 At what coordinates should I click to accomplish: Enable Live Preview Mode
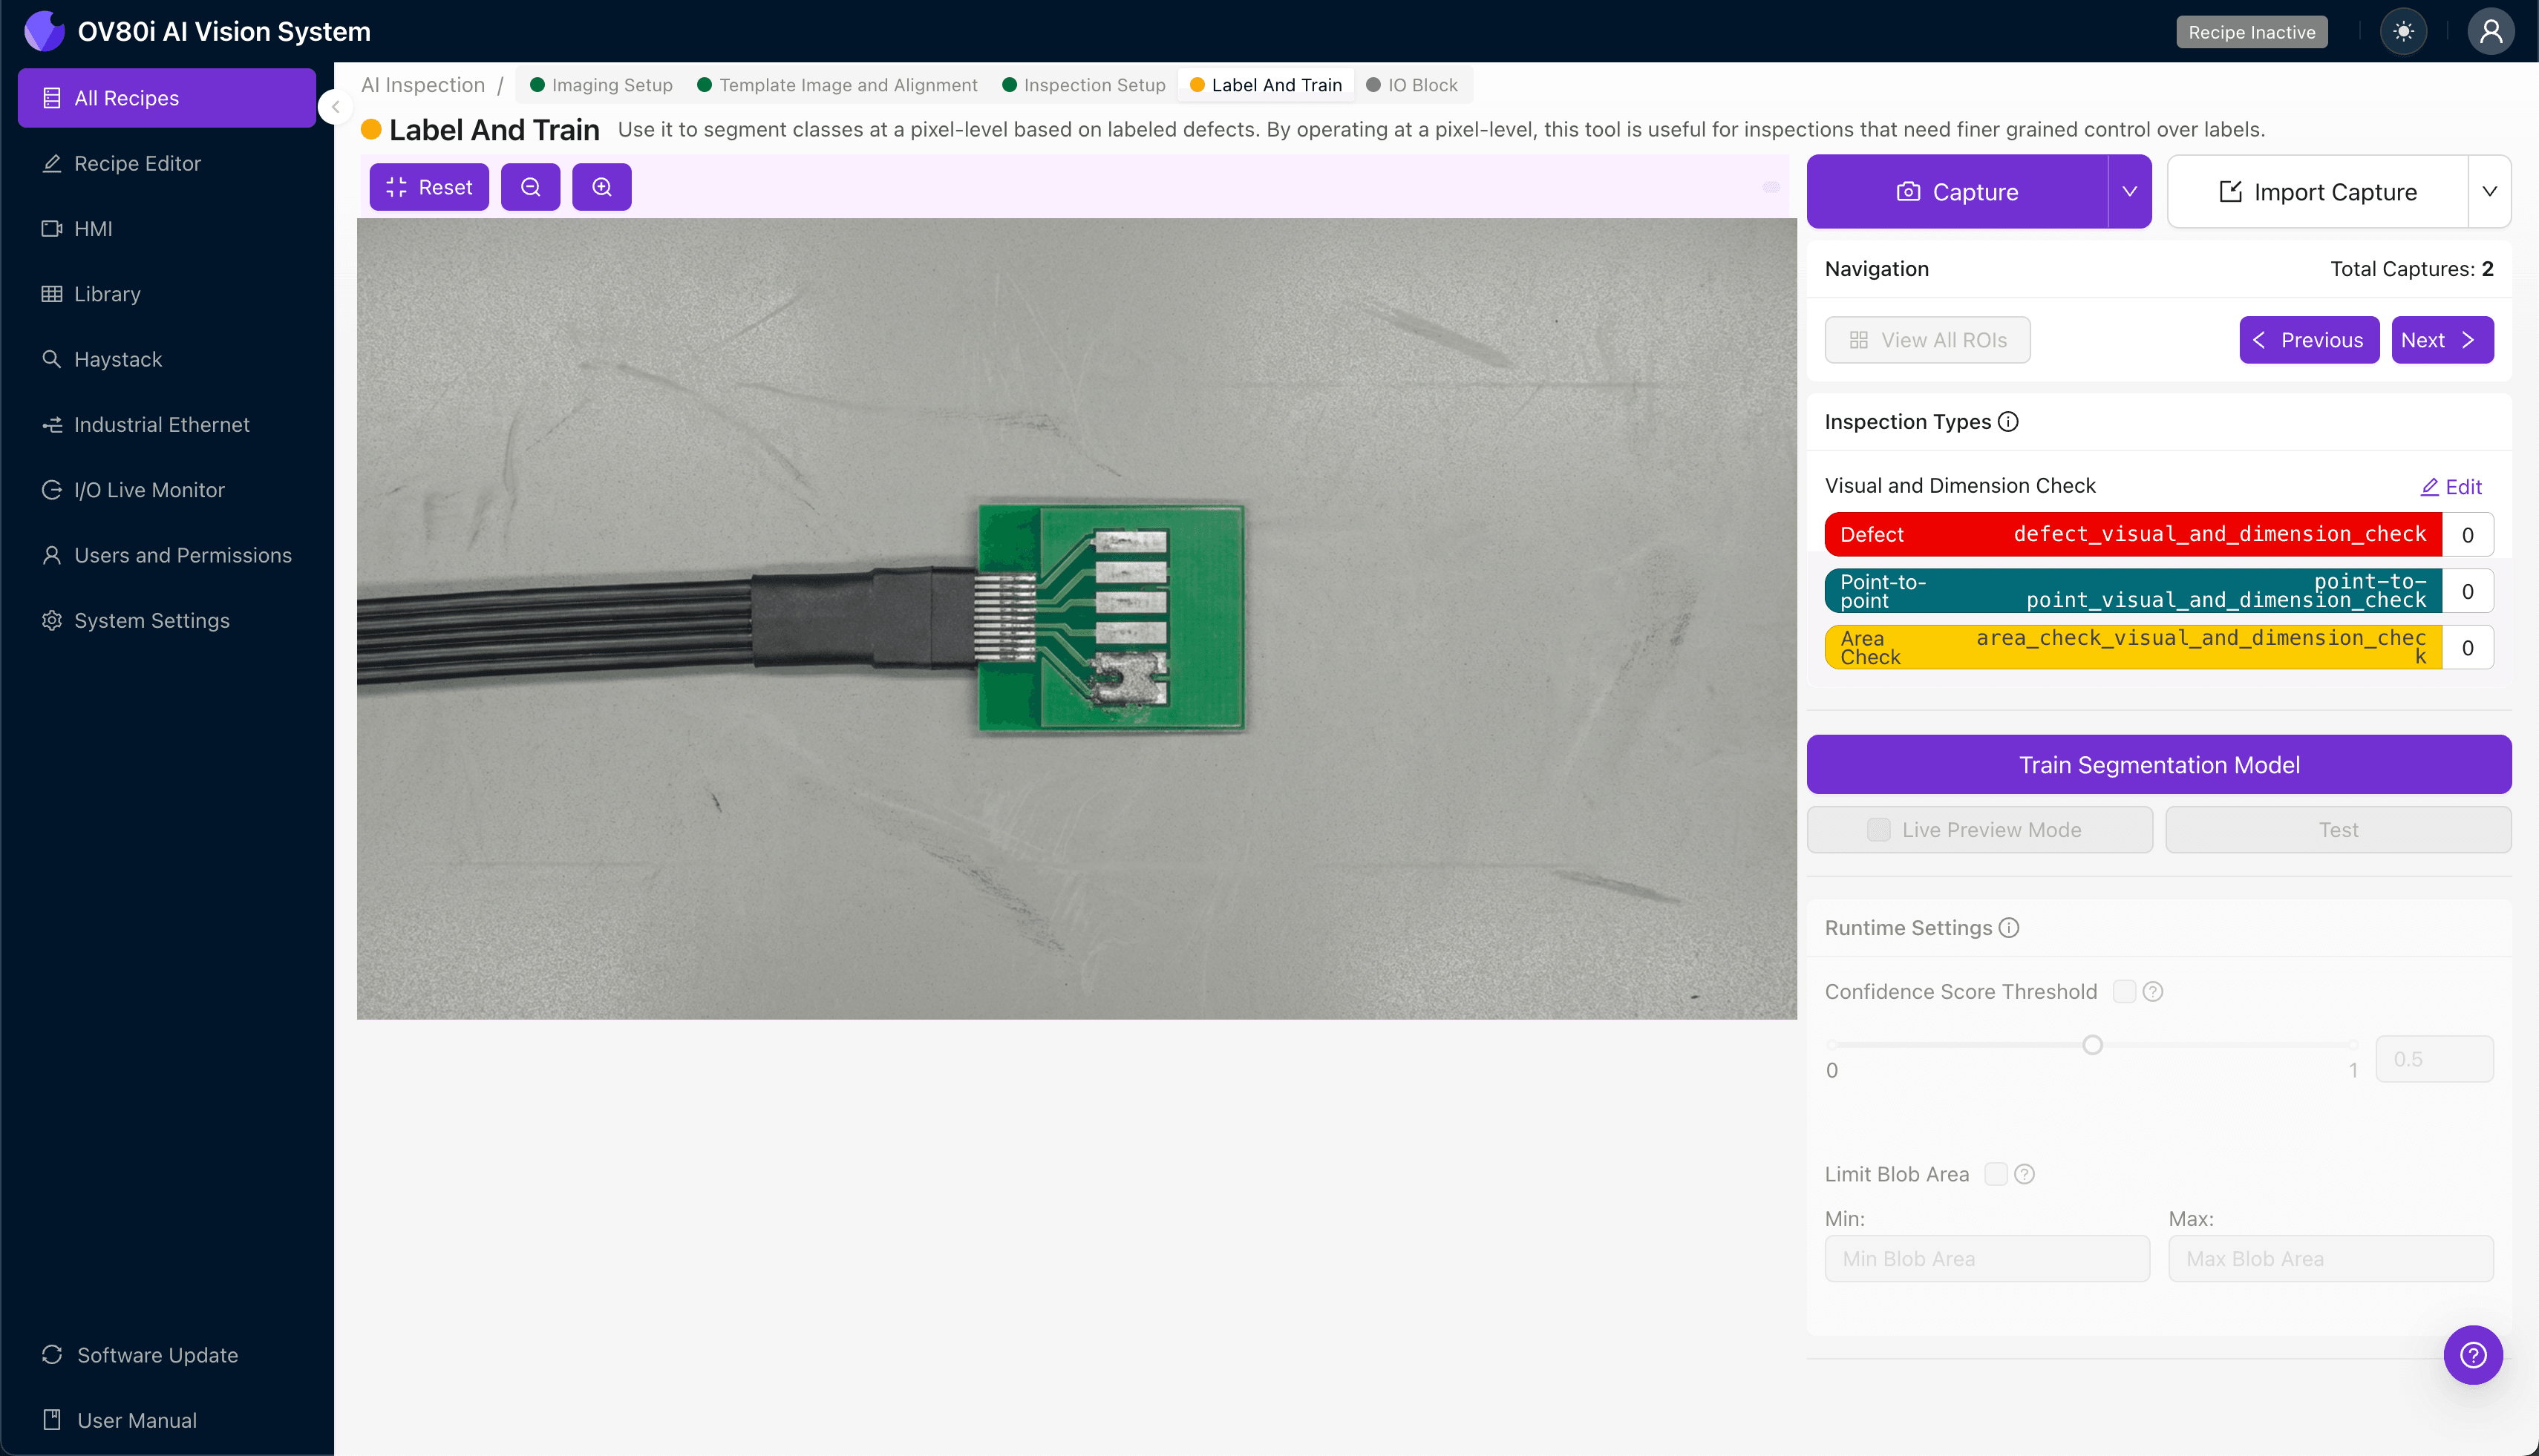click(1879, 829)
